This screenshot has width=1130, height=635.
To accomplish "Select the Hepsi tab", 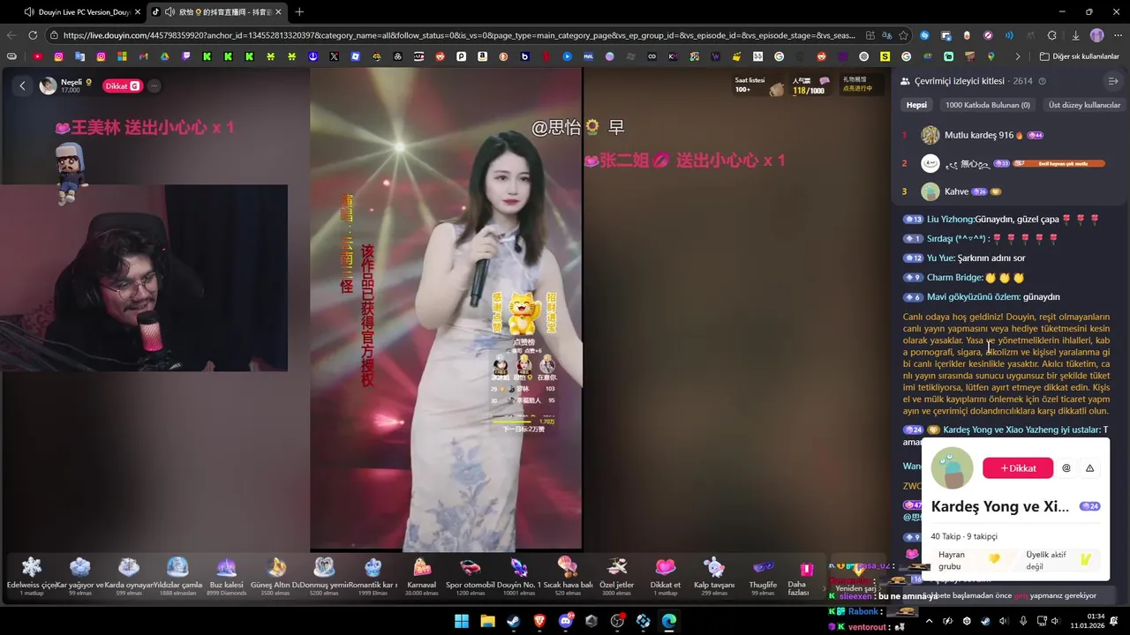I will (916, 105).
